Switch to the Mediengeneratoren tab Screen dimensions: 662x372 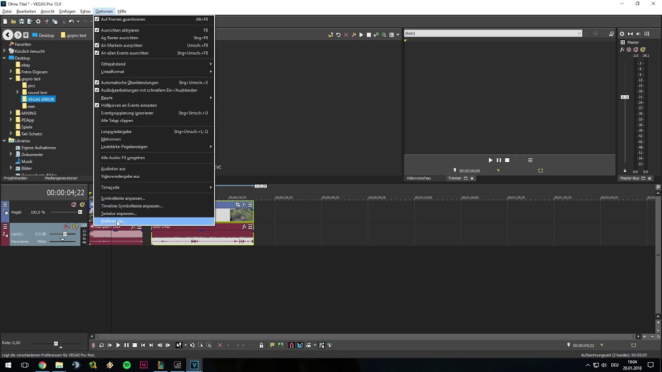click(x=61, y=178)
